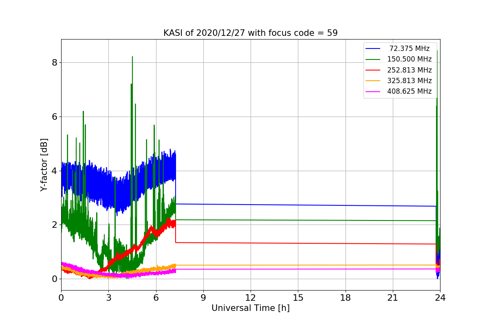This screenshot has height=326, width=489.
Task: Click the y-axis tick label 4
Action: point(54,171)
